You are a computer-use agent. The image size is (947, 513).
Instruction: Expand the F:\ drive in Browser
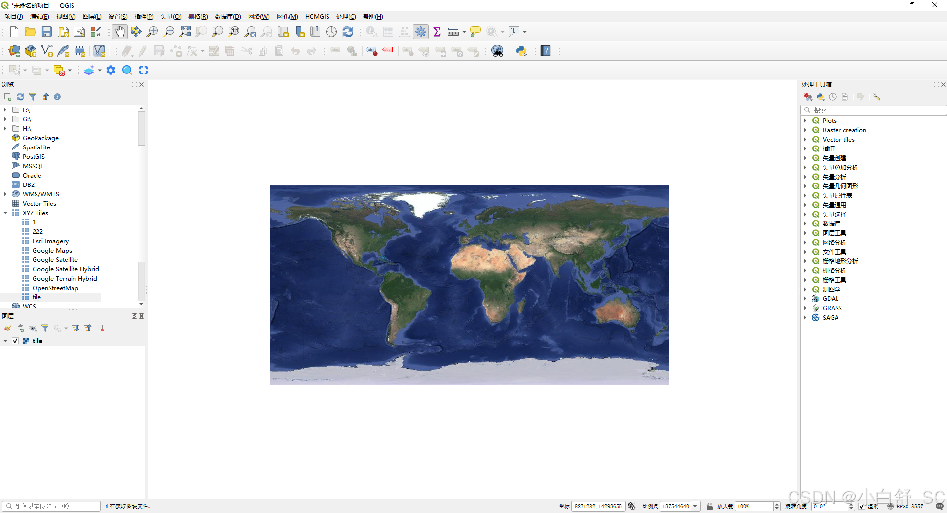(5, 110)
